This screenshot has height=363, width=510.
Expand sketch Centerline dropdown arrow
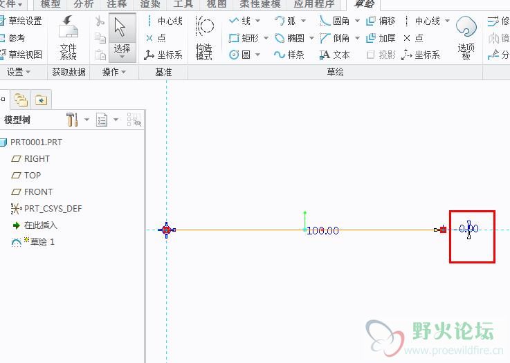[x=447, y=21]
